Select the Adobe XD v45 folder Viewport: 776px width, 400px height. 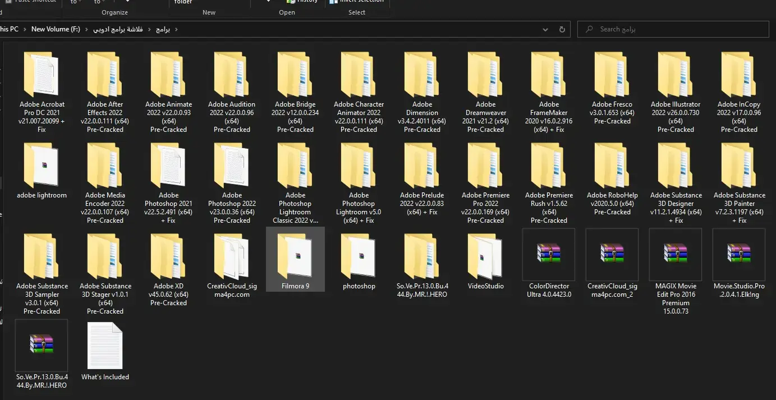click(168, 269)
